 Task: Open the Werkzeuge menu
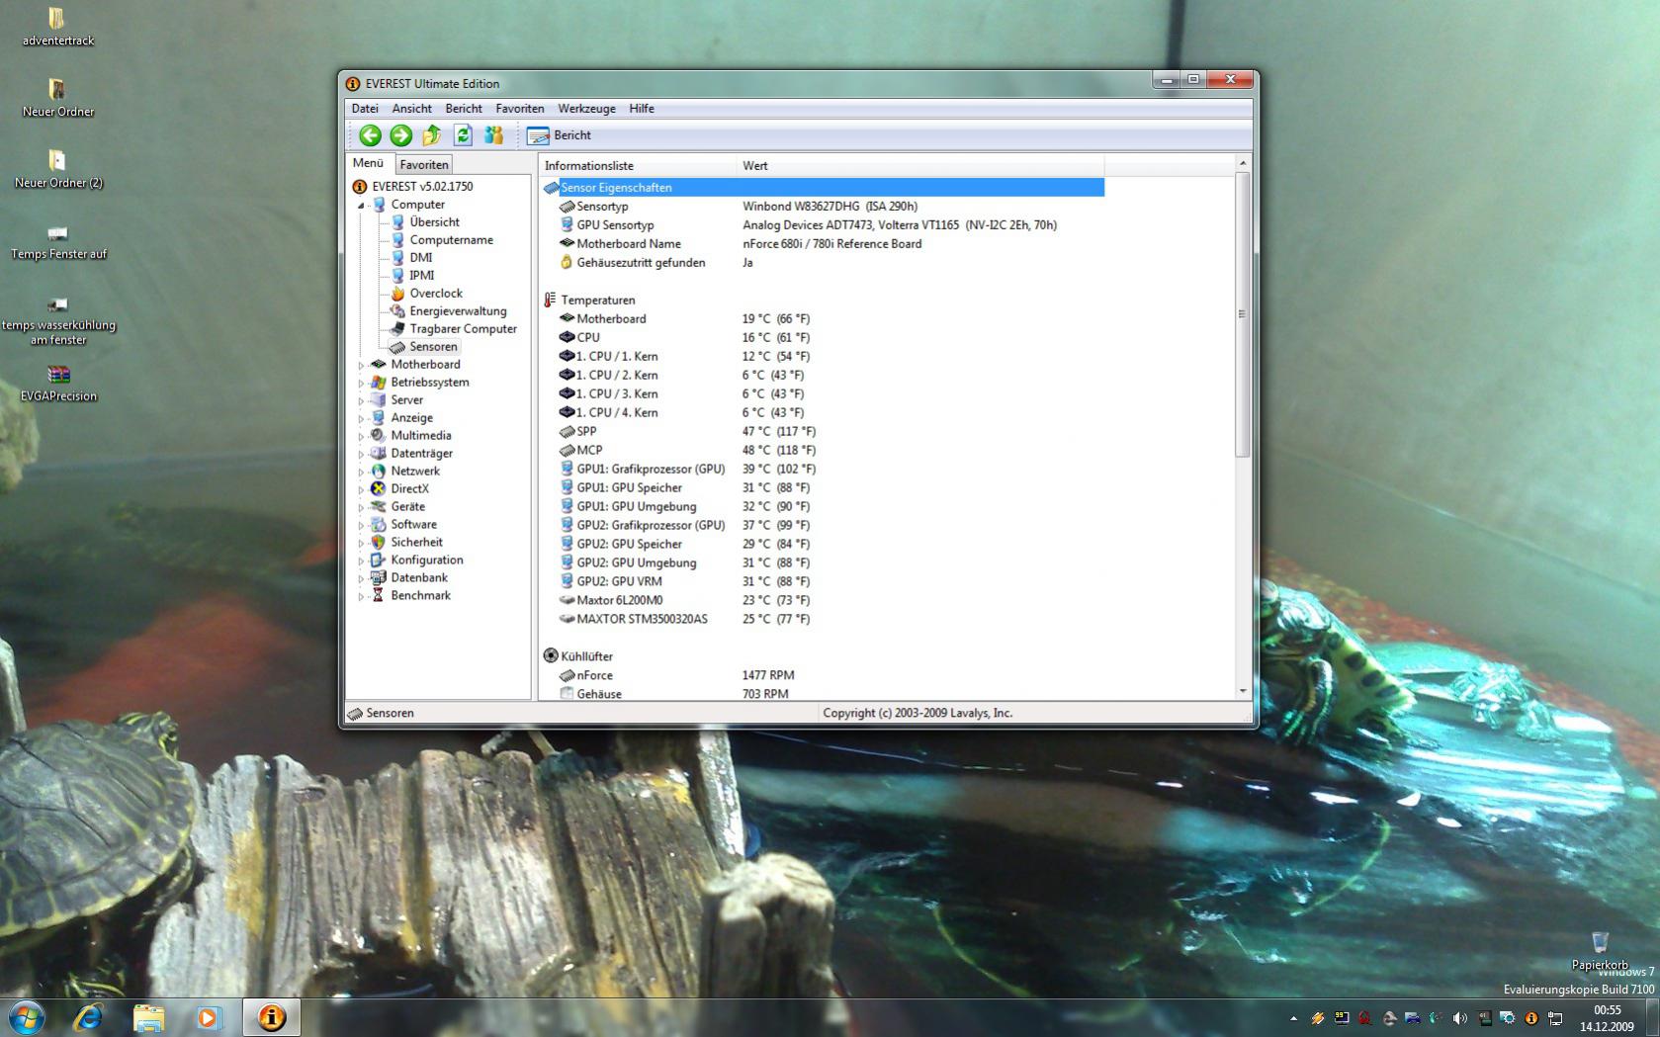(586, 109)
